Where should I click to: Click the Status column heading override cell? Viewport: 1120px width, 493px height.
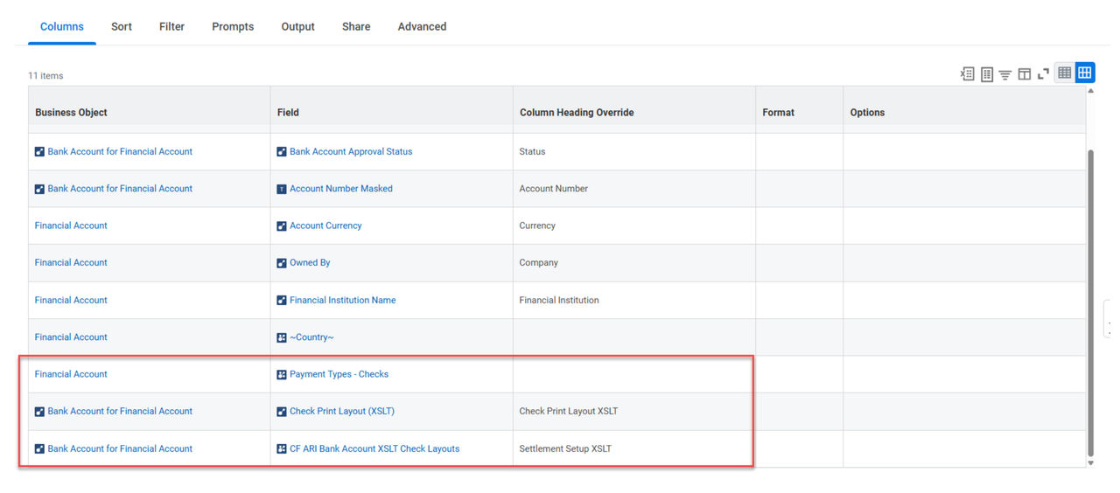634,151
